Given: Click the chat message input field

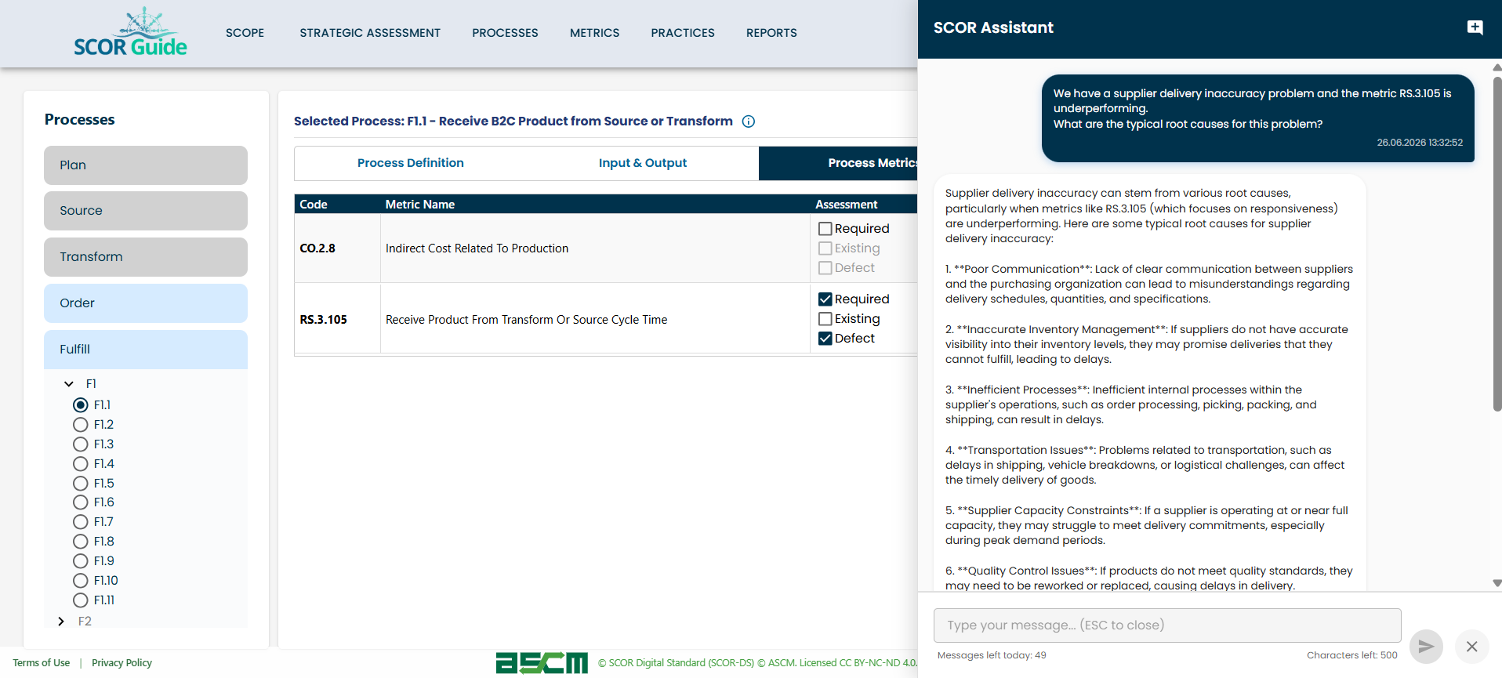Looking at the screenshot, I should [x=1167, y=625].
